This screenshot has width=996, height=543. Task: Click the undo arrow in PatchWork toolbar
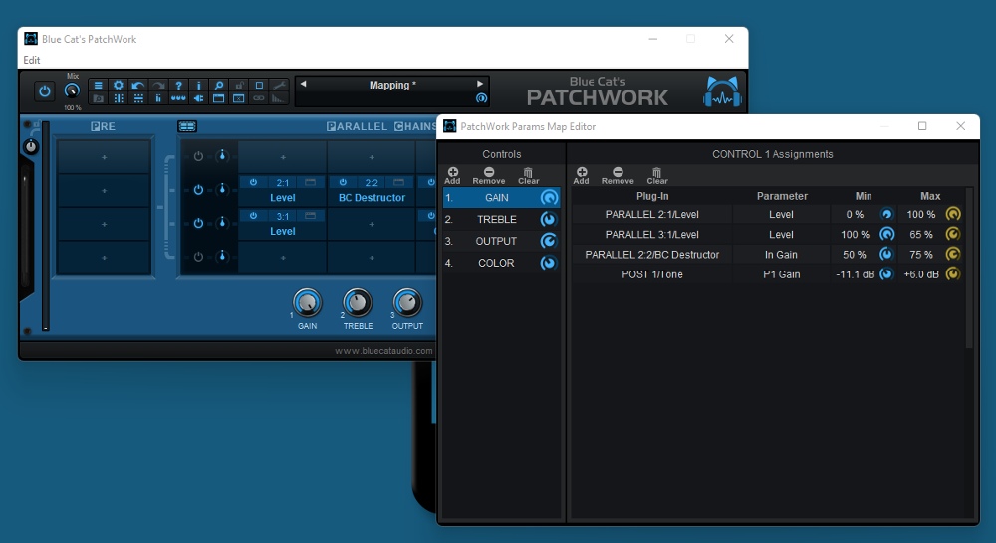coord(137,85)
